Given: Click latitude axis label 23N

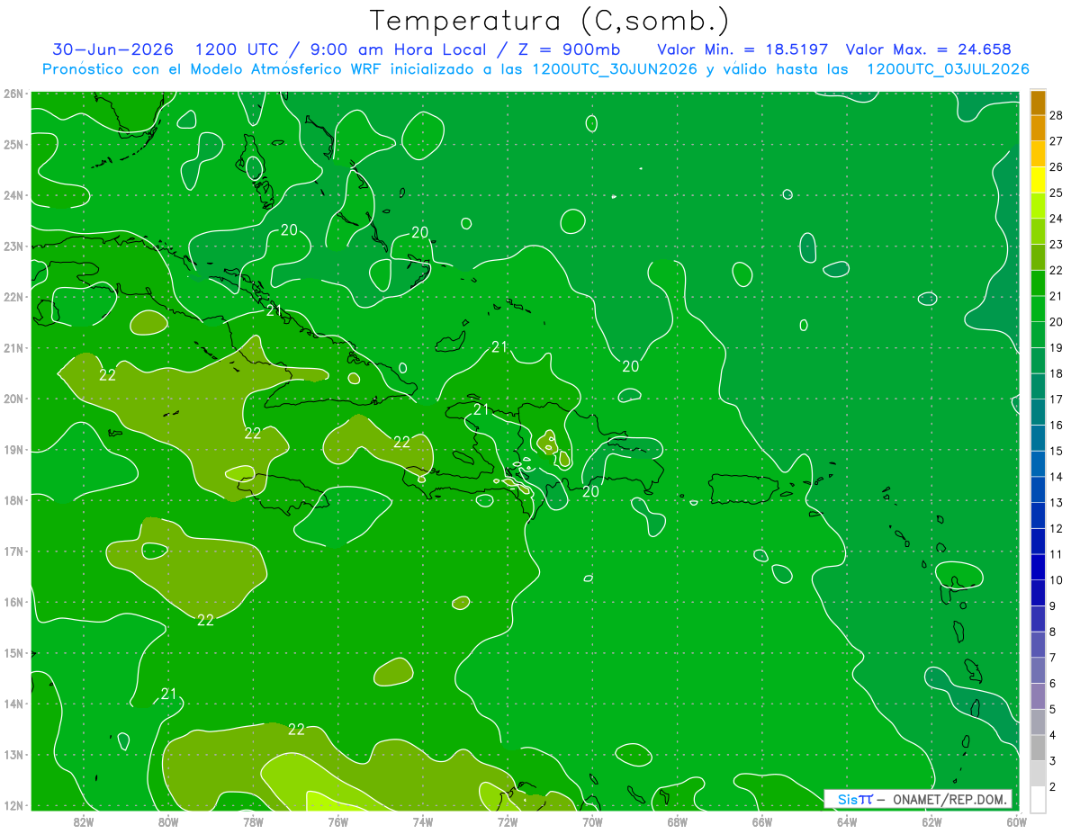Looking at the screenshot, I should click(x=13, y=246).
